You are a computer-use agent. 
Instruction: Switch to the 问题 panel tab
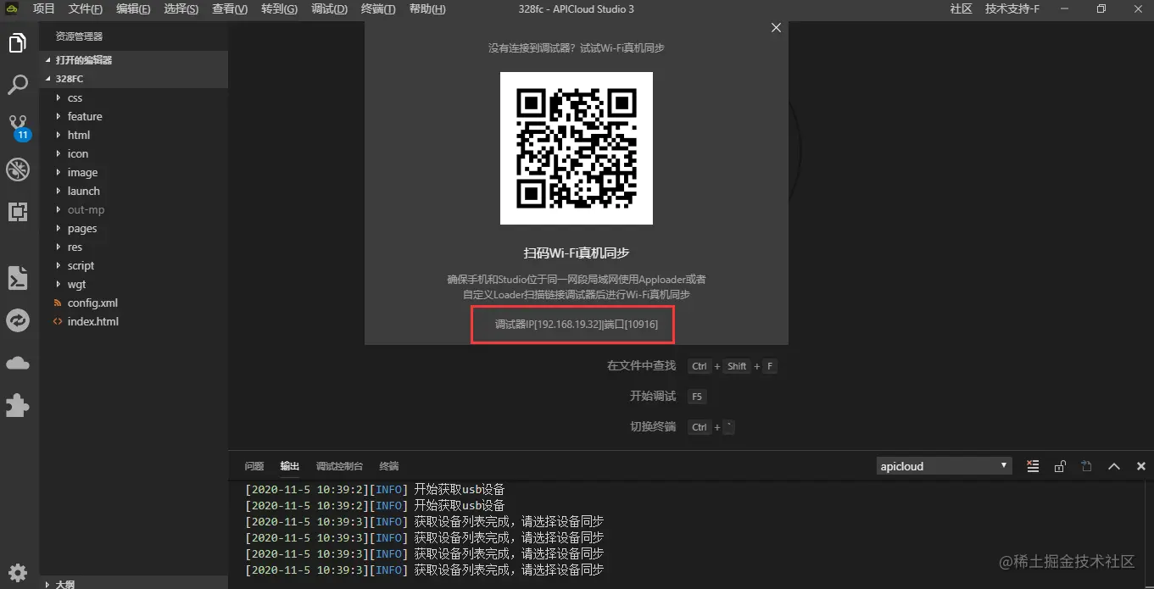pyautogui.click(x=254, y=466)
